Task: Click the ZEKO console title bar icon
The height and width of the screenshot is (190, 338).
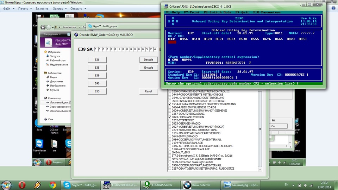Action: (166, 6)
